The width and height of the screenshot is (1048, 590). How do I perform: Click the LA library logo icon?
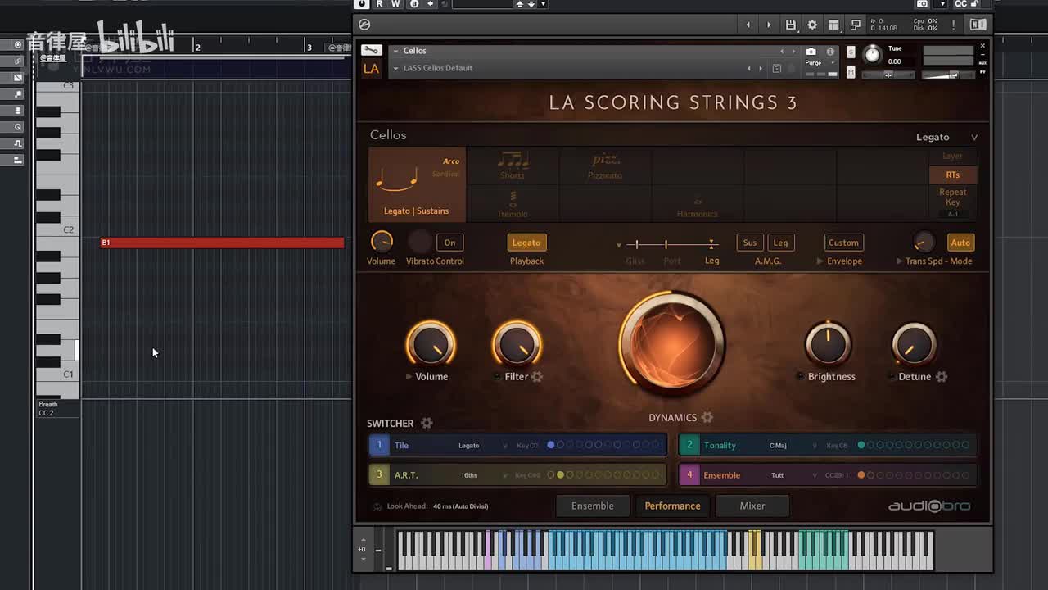pyautogui.click(x=371, y=68)
